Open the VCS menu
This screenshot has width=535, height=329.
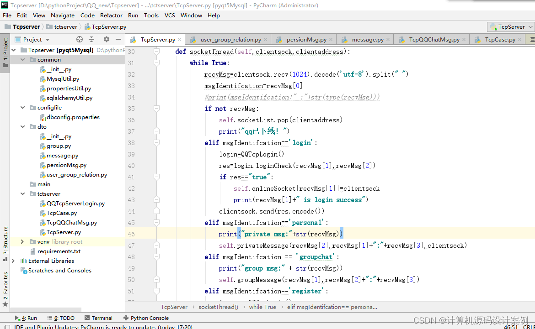(x=170, y=16)
